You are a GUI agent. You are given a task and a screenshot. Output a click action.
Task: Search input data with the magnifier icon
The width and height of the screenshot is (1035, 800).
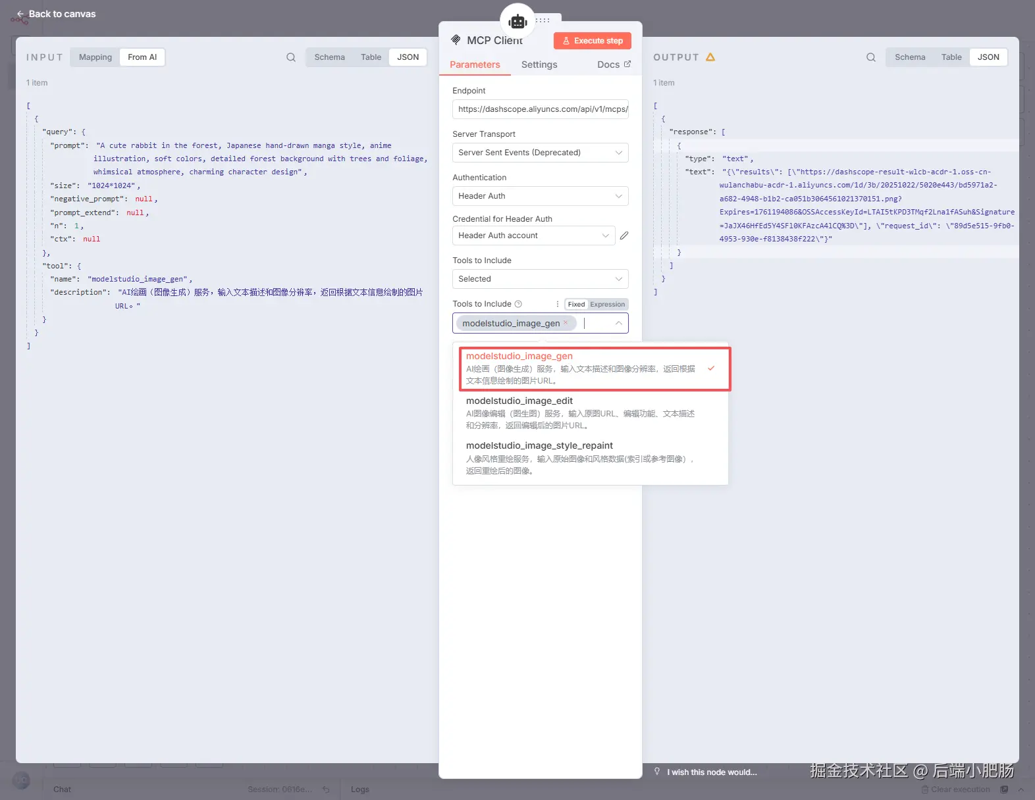(291, 57)
